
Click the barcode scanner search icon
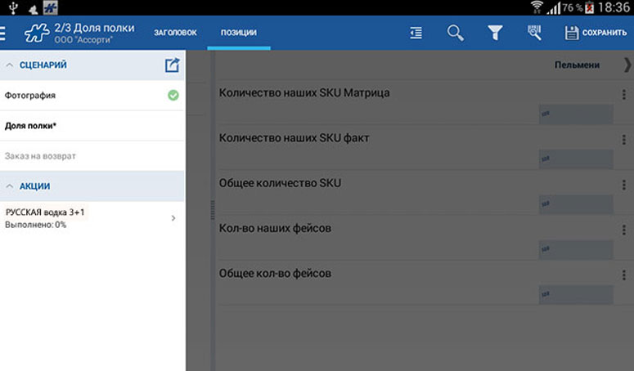coord(534,33)
